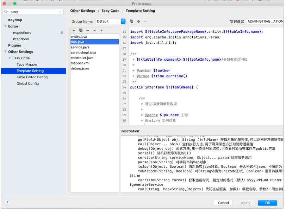Open Global Config settings page

(27, 84)
